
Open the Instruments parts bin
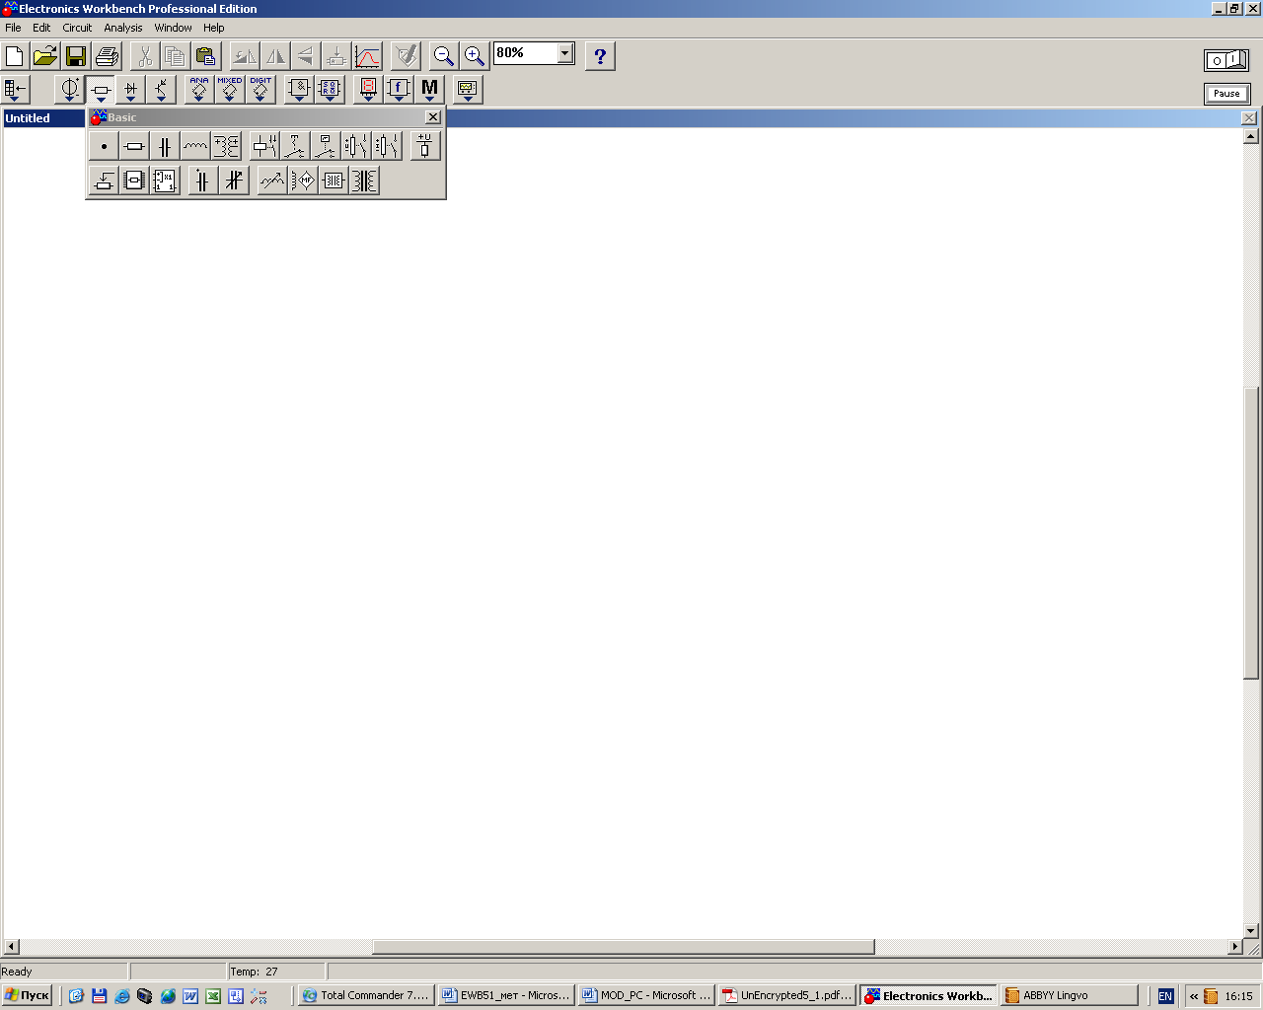(468, 90)
